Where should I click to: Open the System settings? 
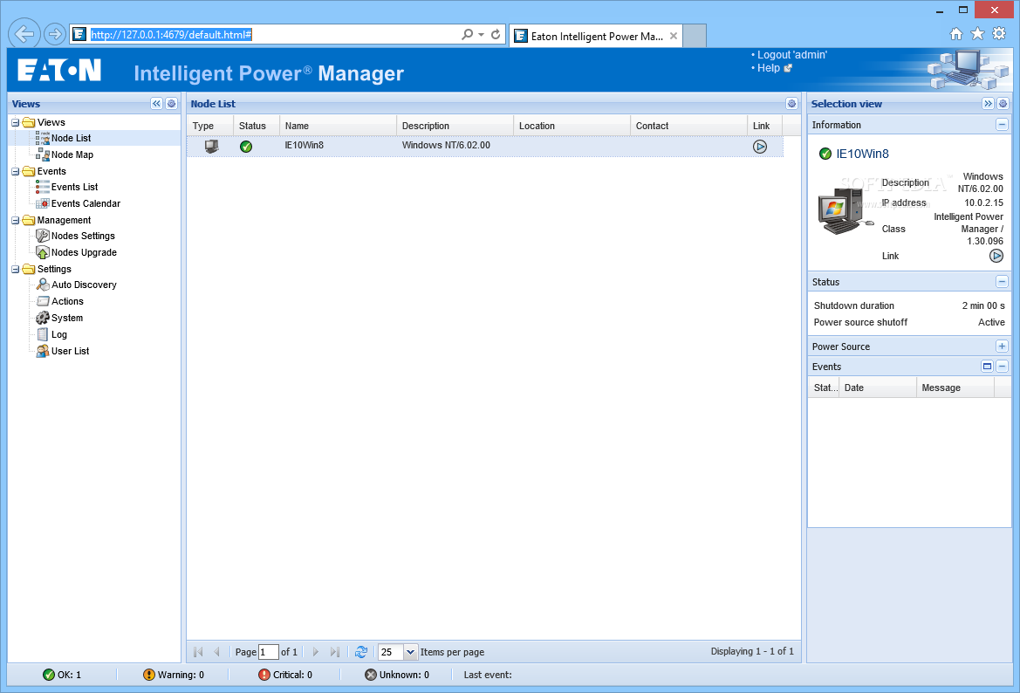click(x=67, y=319)
